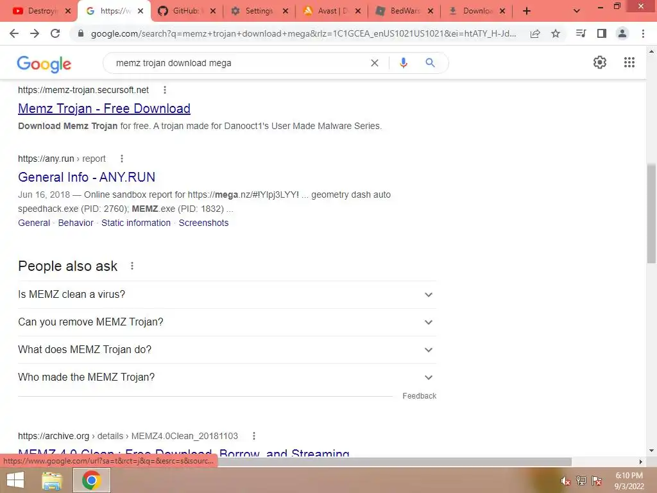
Task: Click network tray icon
Action: [x=581, y=481]
